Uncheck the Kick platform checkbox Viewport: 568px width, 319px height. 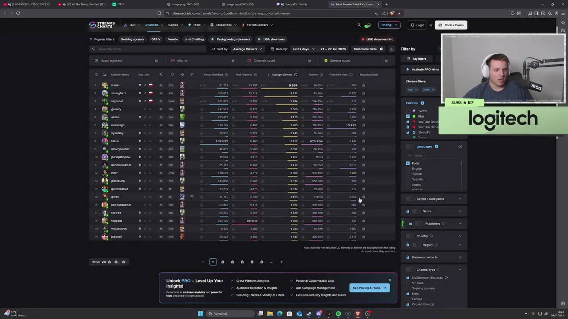click(408, 117)
